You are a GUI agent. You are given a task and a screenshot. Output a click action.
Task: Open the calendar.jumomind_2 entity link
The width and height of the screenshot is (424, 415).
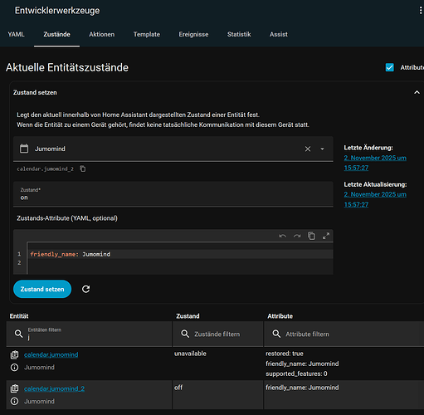[x=54, y=388]
